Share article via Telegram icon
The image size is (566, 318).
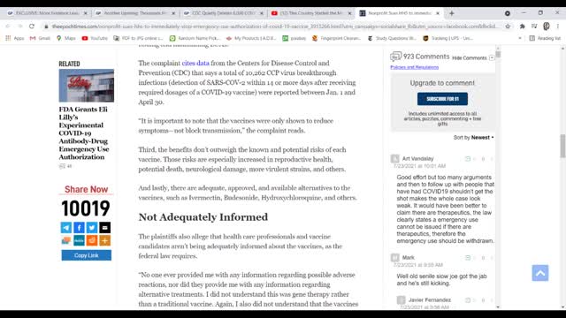[66, 228]
